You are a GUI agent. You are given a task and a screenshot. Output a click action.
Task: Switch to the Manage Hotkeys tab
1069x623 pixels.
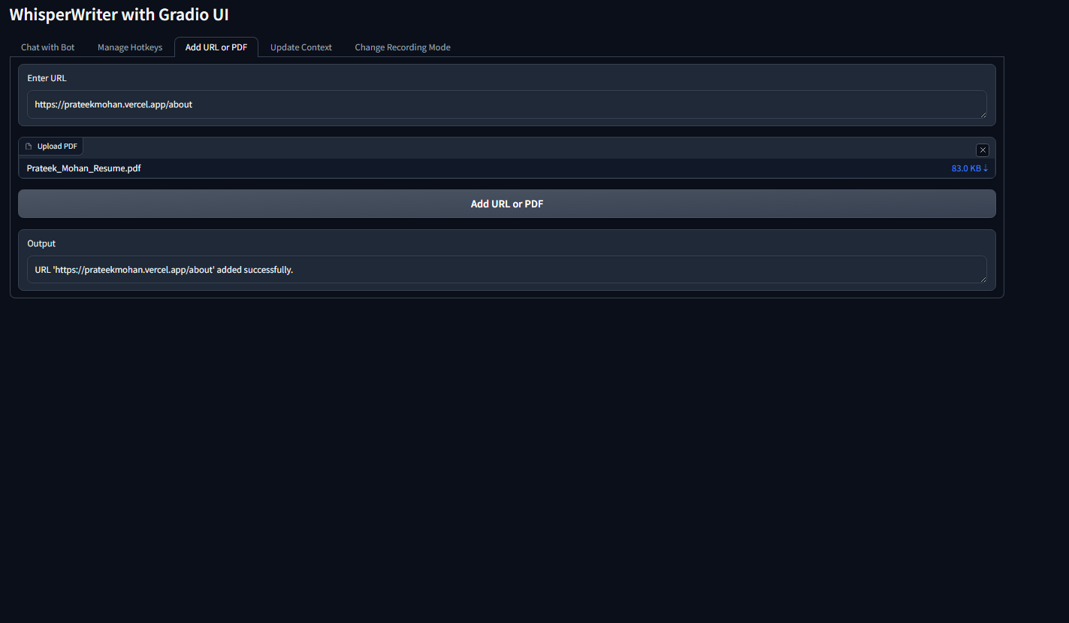(130, 47)
